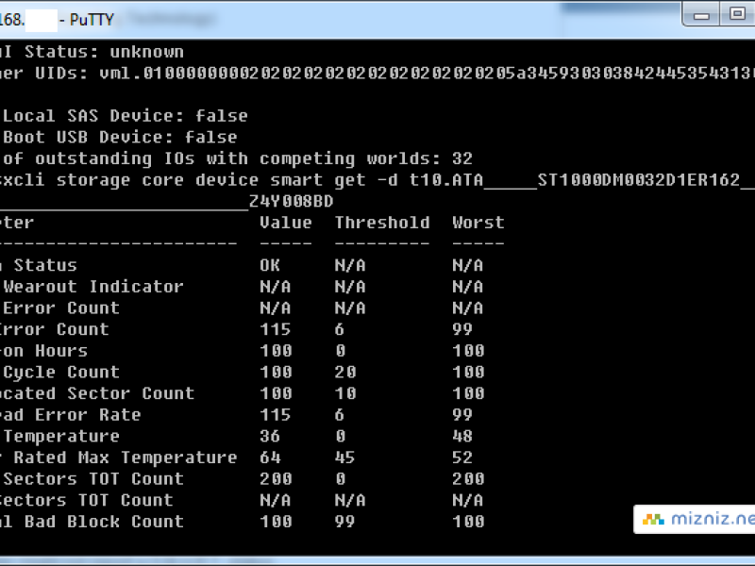Select value 115 in Error Rate row
Screen dimensions: 755x566
(x=275, y=415)
